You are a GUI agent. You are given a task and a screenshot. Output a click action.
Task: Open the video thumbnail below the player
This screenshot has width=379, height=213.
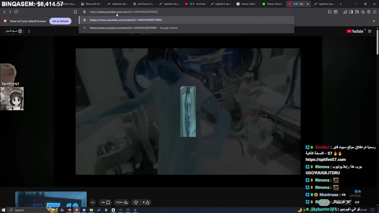click(51, 199)
